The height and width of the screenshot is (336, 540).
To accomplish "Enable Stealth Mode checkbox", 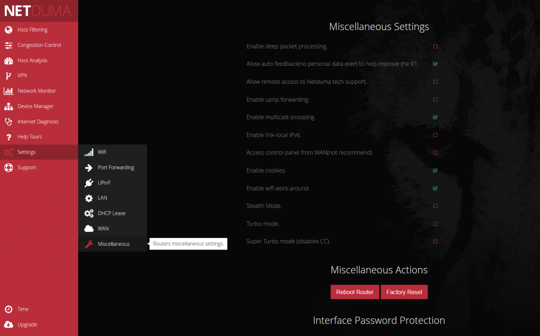I will (x=435, y=206).
